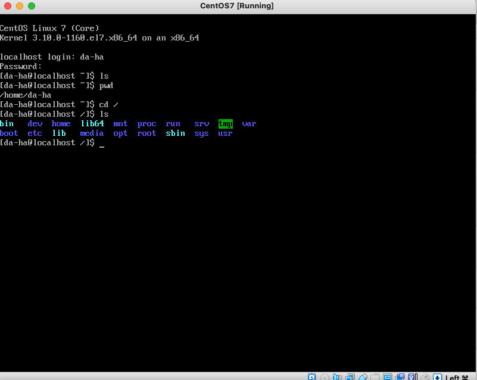Minimize the CentOS7 VM window with the yellow button

[20, 6]
